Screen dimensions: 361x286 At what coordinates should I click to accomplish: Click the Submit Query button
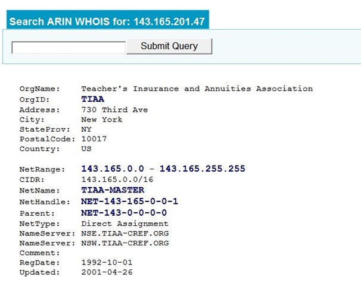(x=169, y=46)
